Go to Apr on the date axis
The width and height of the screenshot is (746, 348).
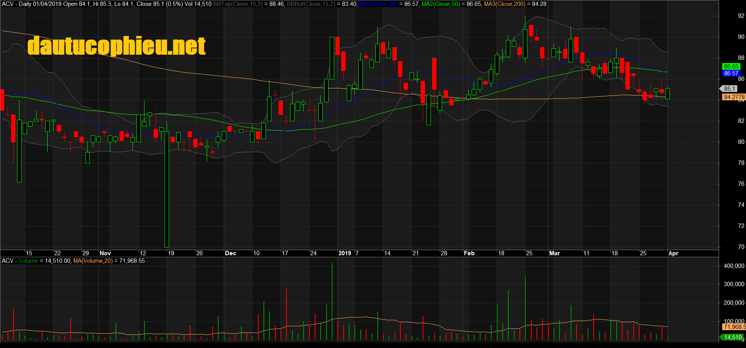[x=673, y=253]
